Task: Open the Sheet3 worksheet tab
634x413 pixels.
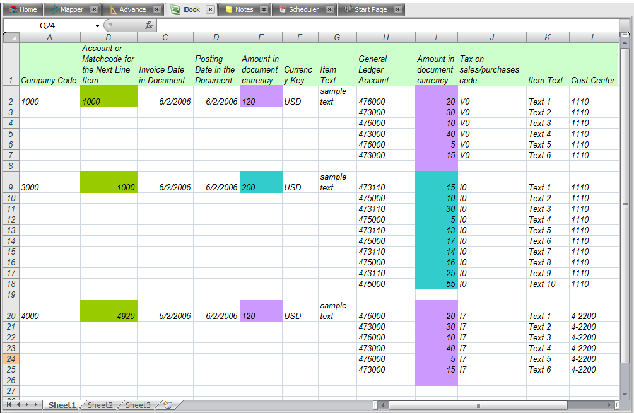Action: point(138,405)
